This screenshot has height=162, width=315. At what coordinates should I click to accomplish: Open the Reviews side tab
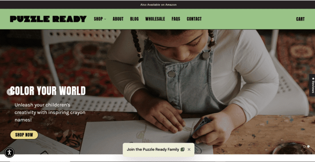pyautogui.click(x=312, y=85)
